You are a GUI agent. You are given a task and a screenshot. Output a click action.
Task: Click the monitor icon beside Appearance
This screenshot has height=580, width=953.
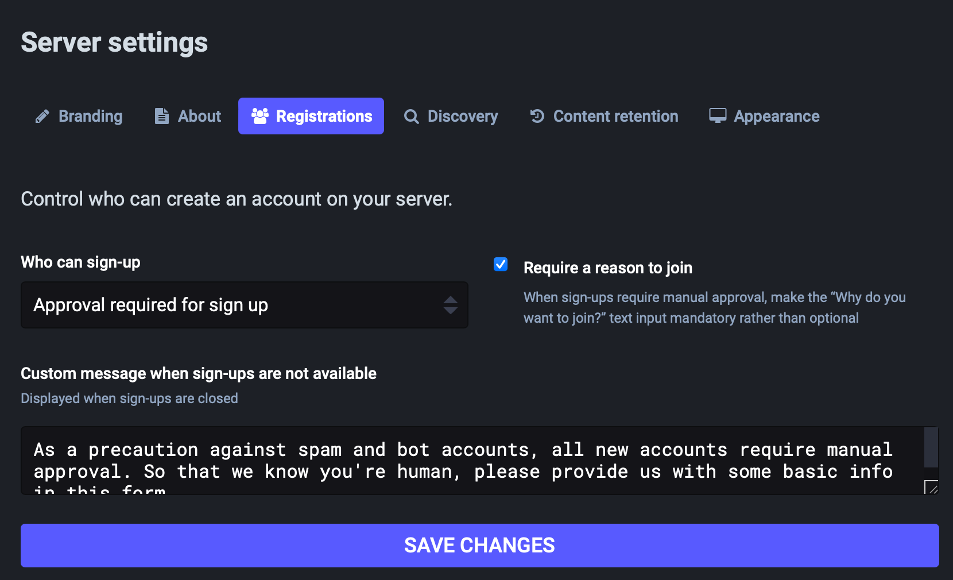pyautogui.click(x=718, y=116)
